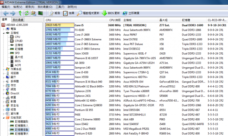Select the 資料庫 database tree item
This screenshot has height=136, width=228.
(x=14, y=114)
